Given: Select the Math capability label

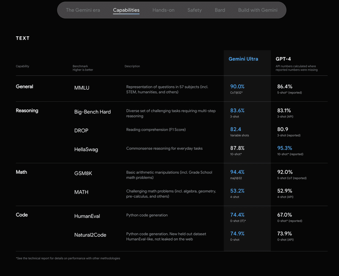Looking at the screenshot, I should coord(22,172).
